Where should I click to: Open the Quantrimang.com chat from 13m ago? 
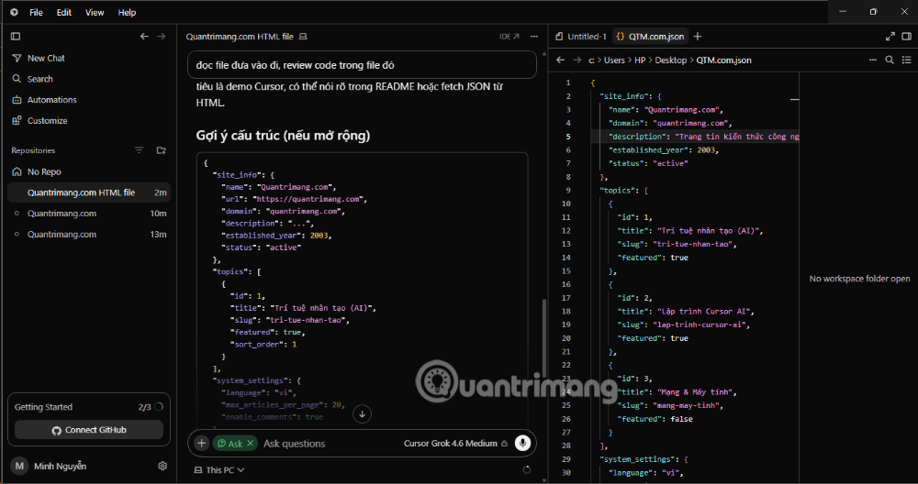coord(89,235)
